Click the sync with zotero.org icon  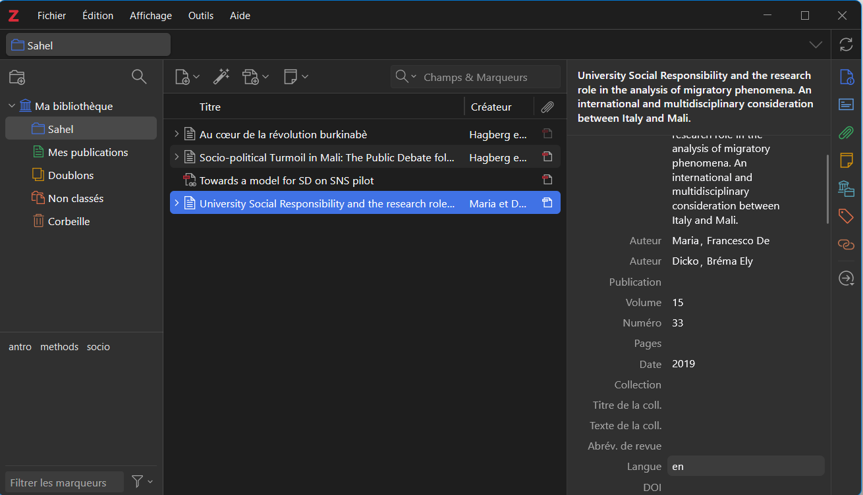coord(846,45)
